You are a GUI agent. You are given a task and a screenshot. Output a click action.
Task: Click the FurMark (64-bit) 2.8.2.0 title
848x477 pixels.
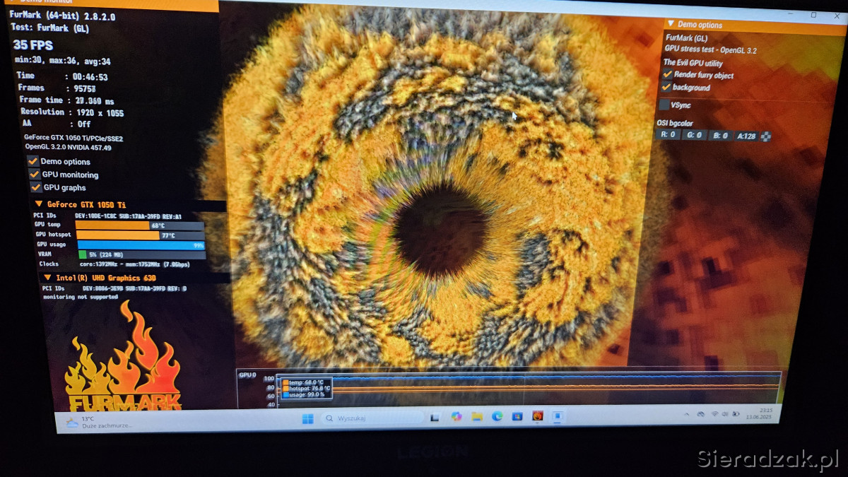point(62,16)
